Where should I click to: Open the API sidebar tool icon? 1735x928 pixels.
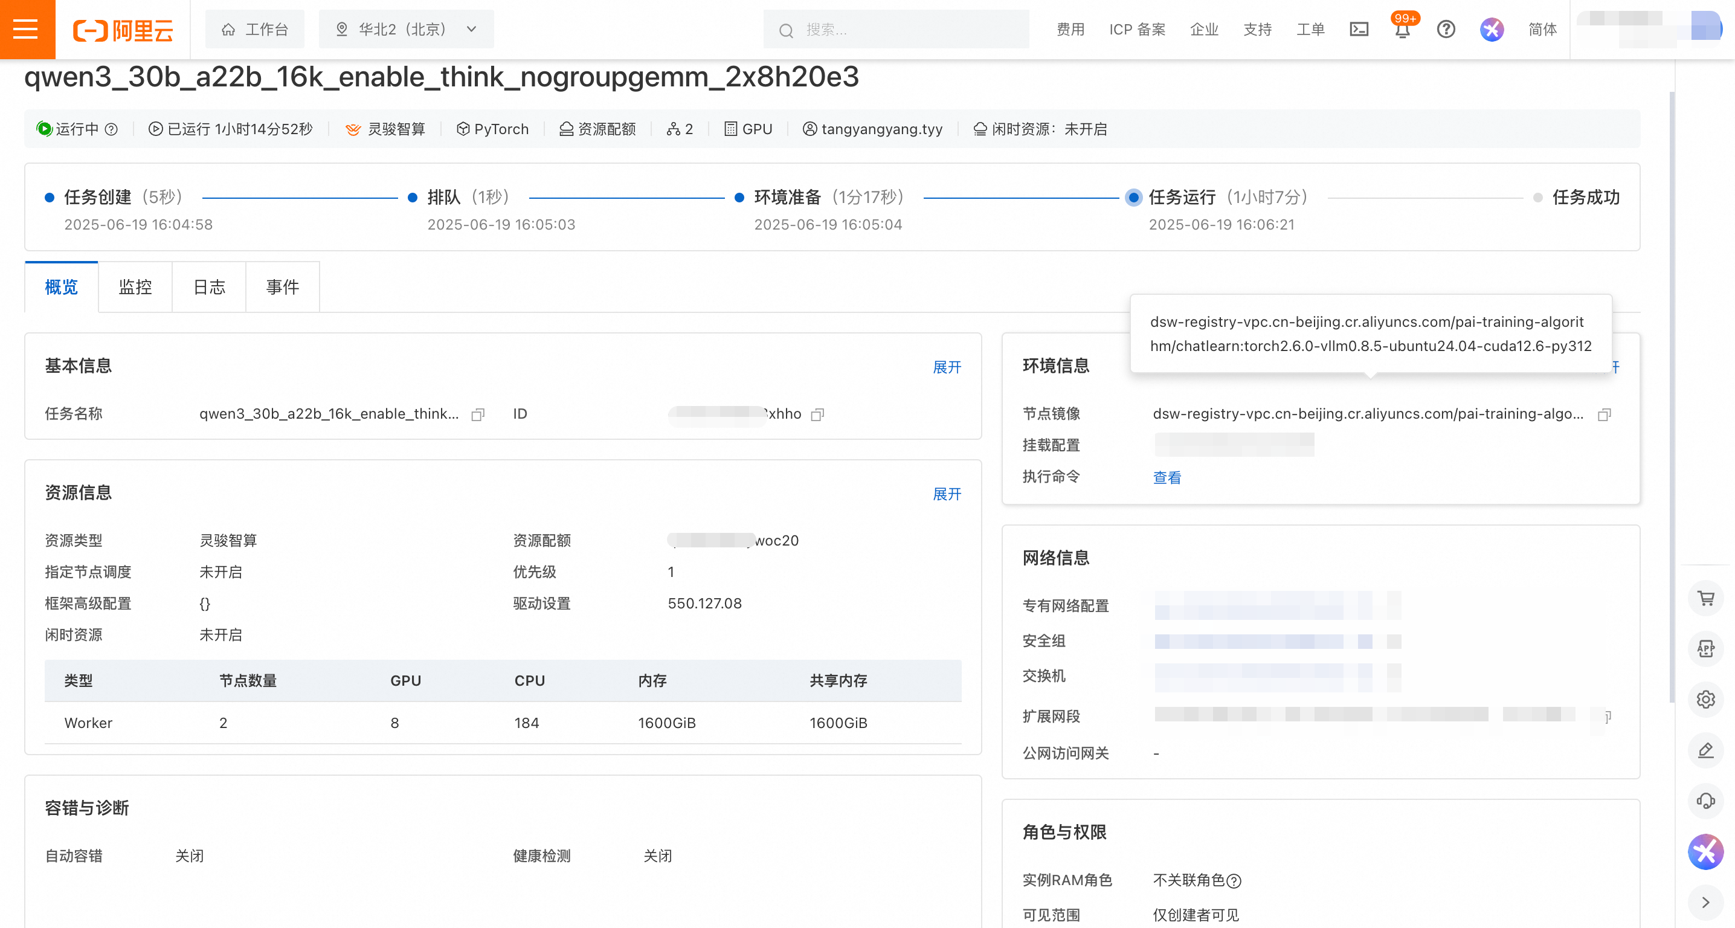pos(1705,648)
